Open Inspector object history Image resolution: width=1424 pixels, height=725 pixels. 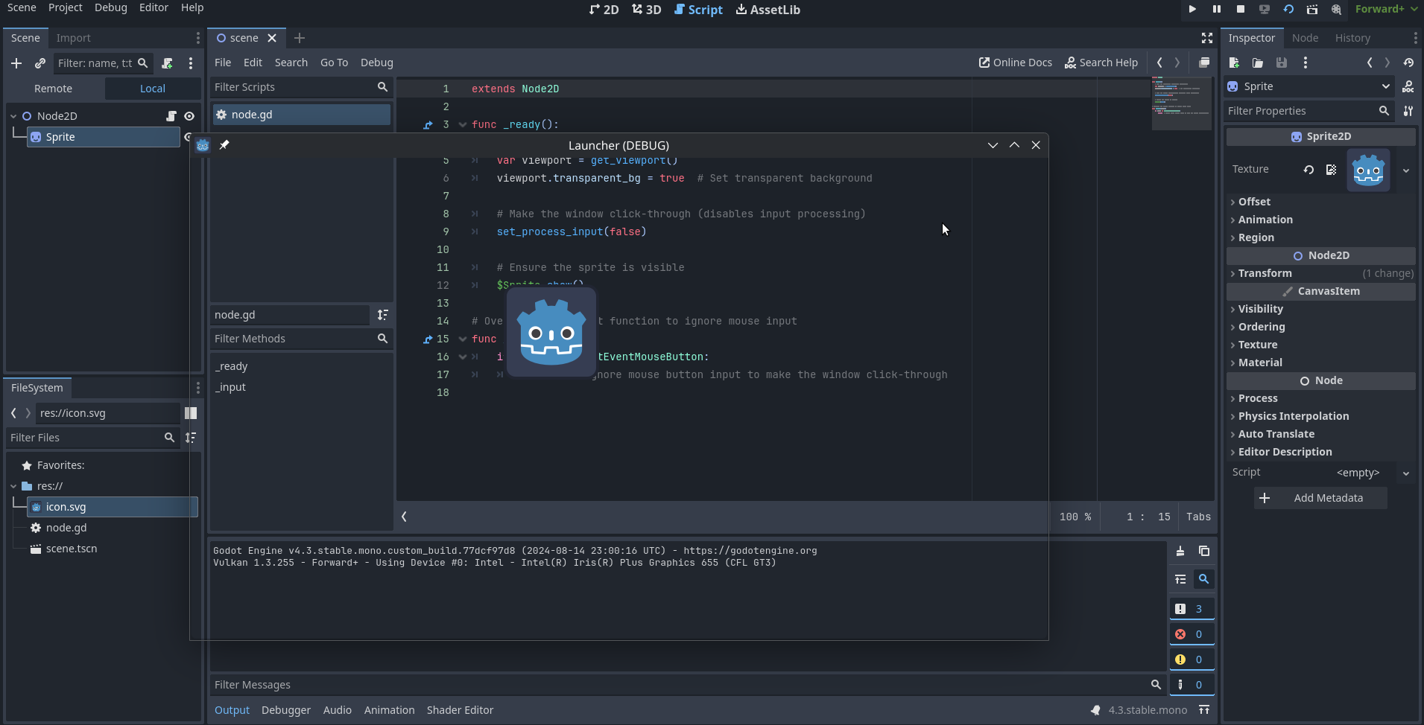pyautogui.click(x=1408, y=63)
